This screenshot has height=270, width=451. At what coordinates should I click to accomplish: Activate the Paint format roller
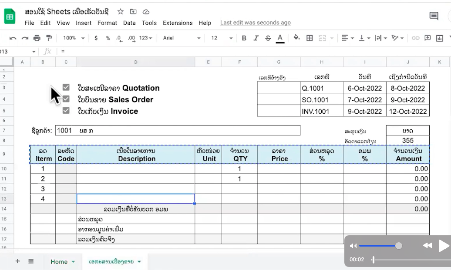pyautogui.click(x=49, y=38)
